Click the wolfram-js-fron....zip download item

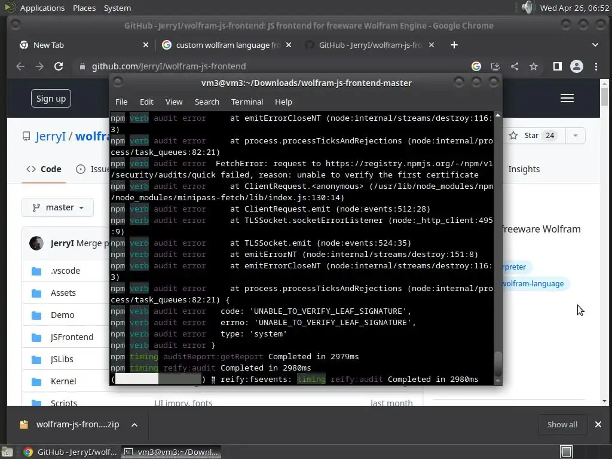click(x=71, y=425)
